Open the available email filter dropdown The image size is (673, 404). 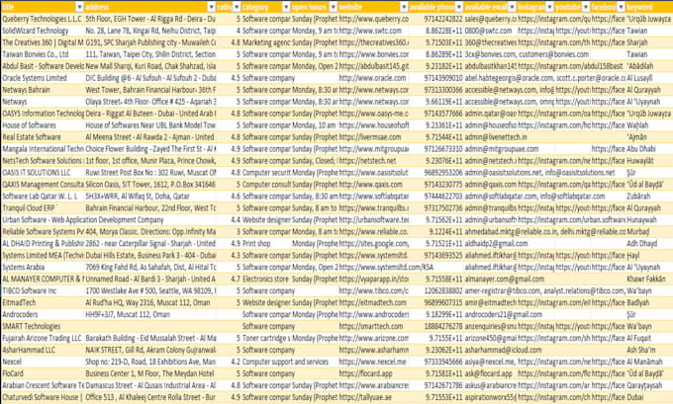[x=512, y=7]
